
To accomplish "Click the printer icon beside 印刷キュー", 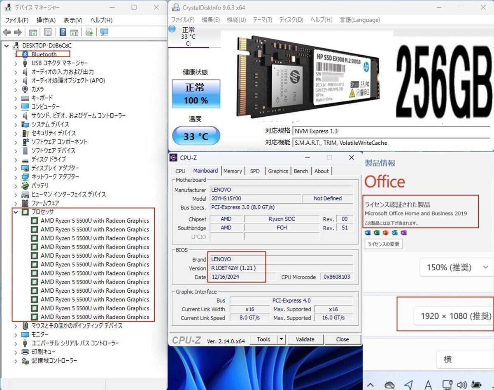I will 25,352.
